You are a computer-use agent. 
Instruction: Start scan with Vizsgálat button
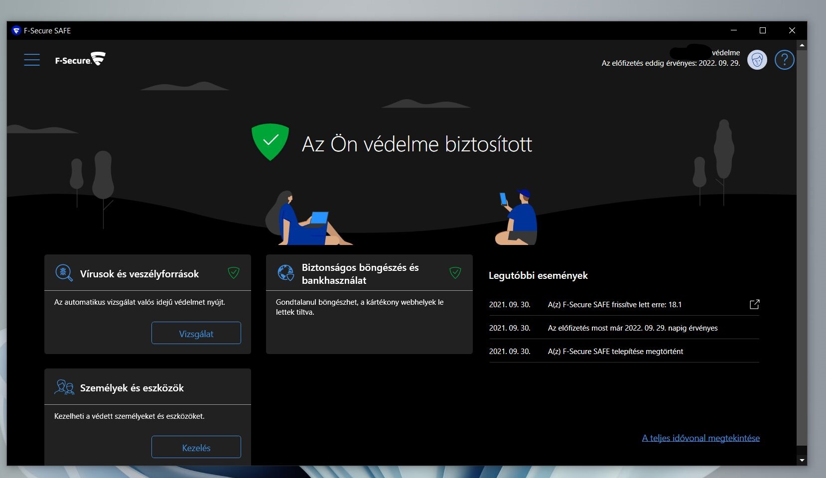(196, 333)
